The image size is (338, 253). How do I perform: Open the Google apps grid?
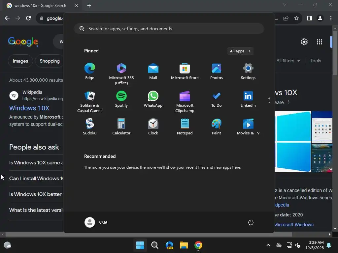click(320, 42)
